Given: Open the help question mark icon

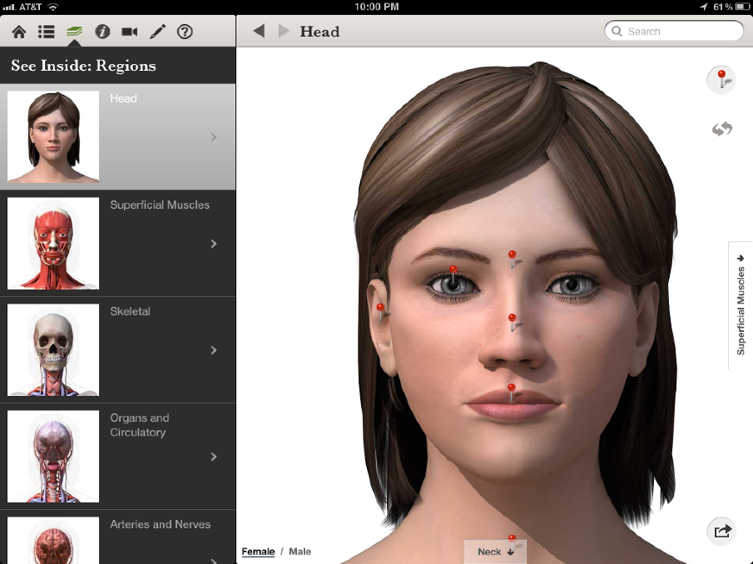Looking at the screenshot, I should click(185, 32).
